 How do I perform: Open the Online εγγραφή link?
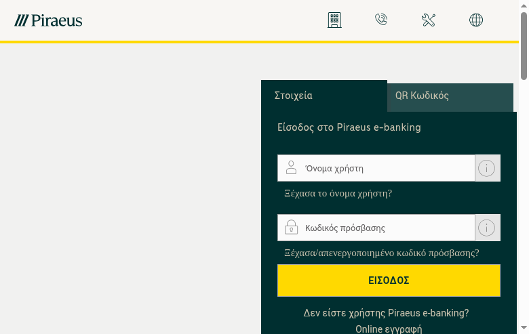click(x=389, y=329)
